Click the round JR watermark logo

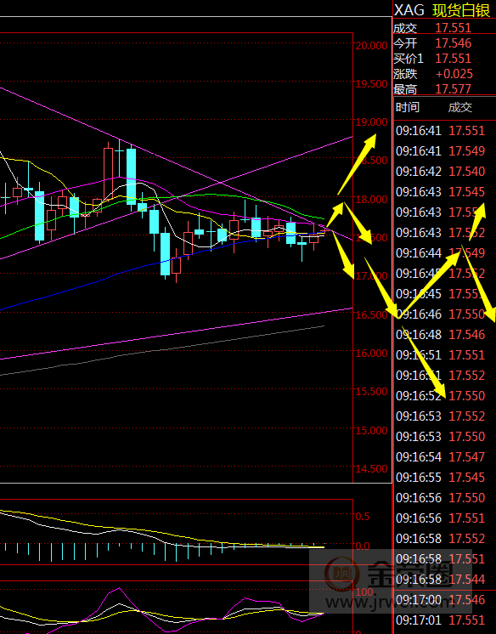[x=342, y=574]
